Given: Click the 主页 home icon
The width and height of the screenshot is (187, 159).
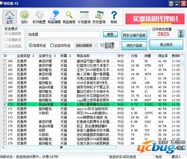Looking at the screenshot, I should pyautogui.click(x=9, y=17).
